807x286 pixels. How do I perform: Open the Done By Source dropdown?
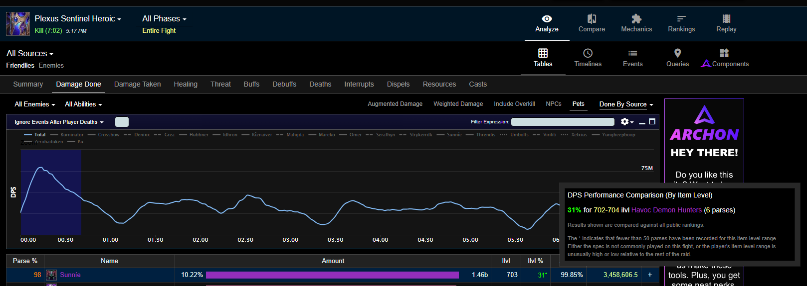626,104
